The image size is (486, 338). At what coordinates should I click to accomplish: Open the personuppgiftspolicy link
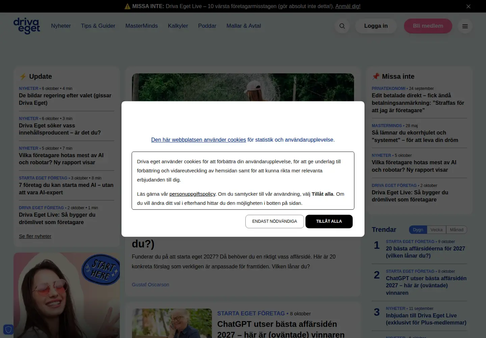tap(192, 194)
